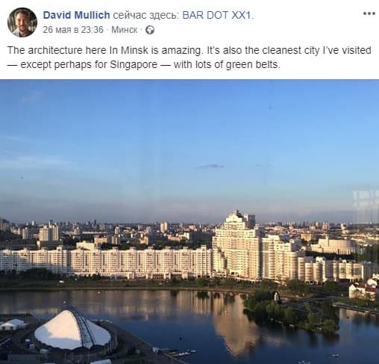Click сейчас здесь text in the post header
Screen dimensions: 379x364
[x=146, y=15]
